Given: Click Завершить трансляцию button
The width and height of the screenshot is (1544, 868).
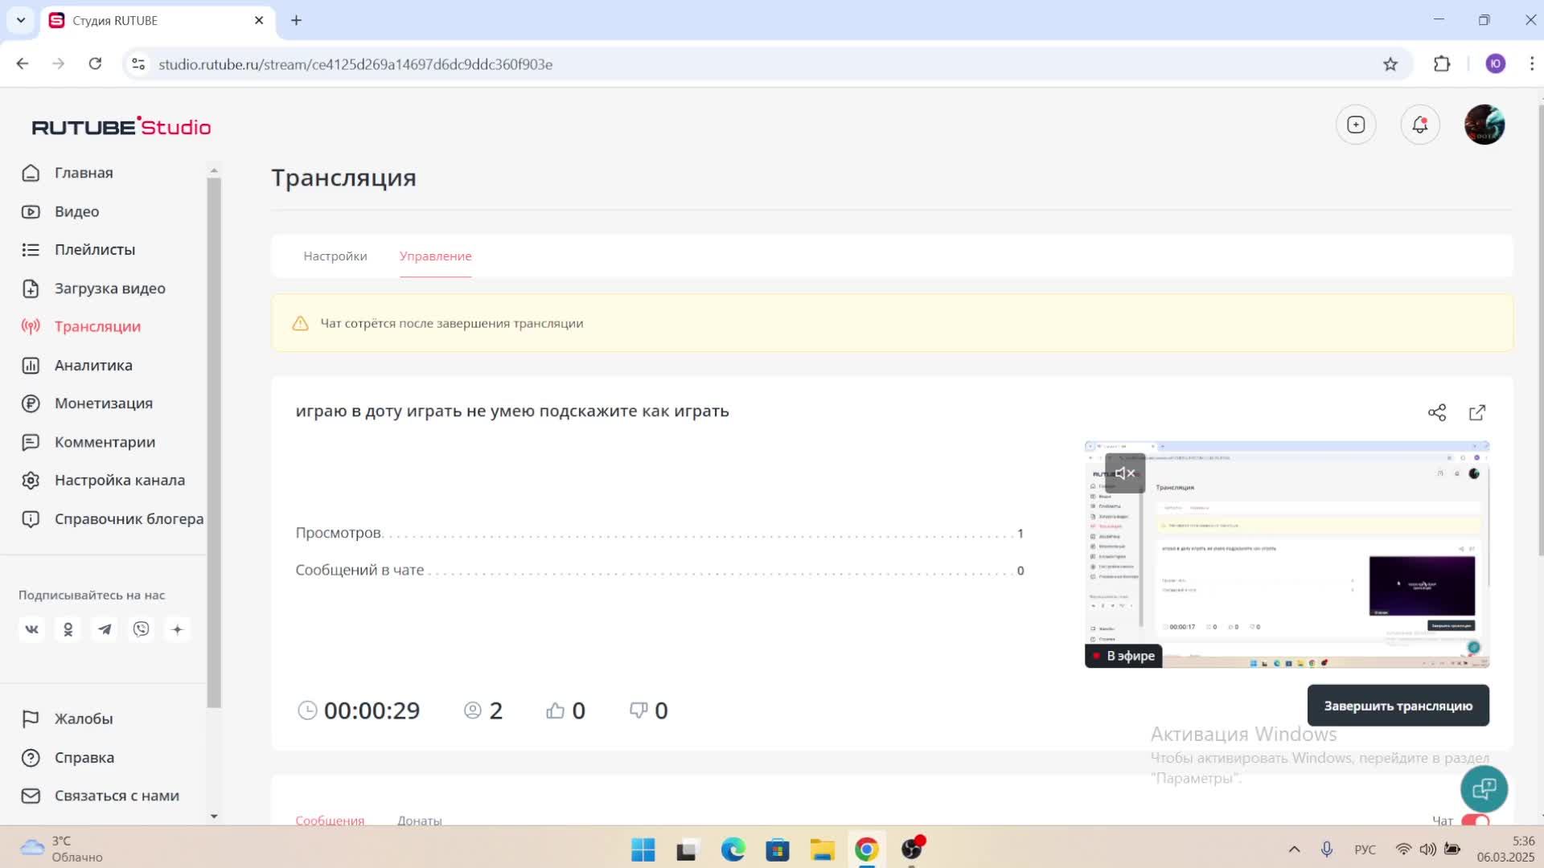Looking at the screenshot, I should [x=1398, y=706].
